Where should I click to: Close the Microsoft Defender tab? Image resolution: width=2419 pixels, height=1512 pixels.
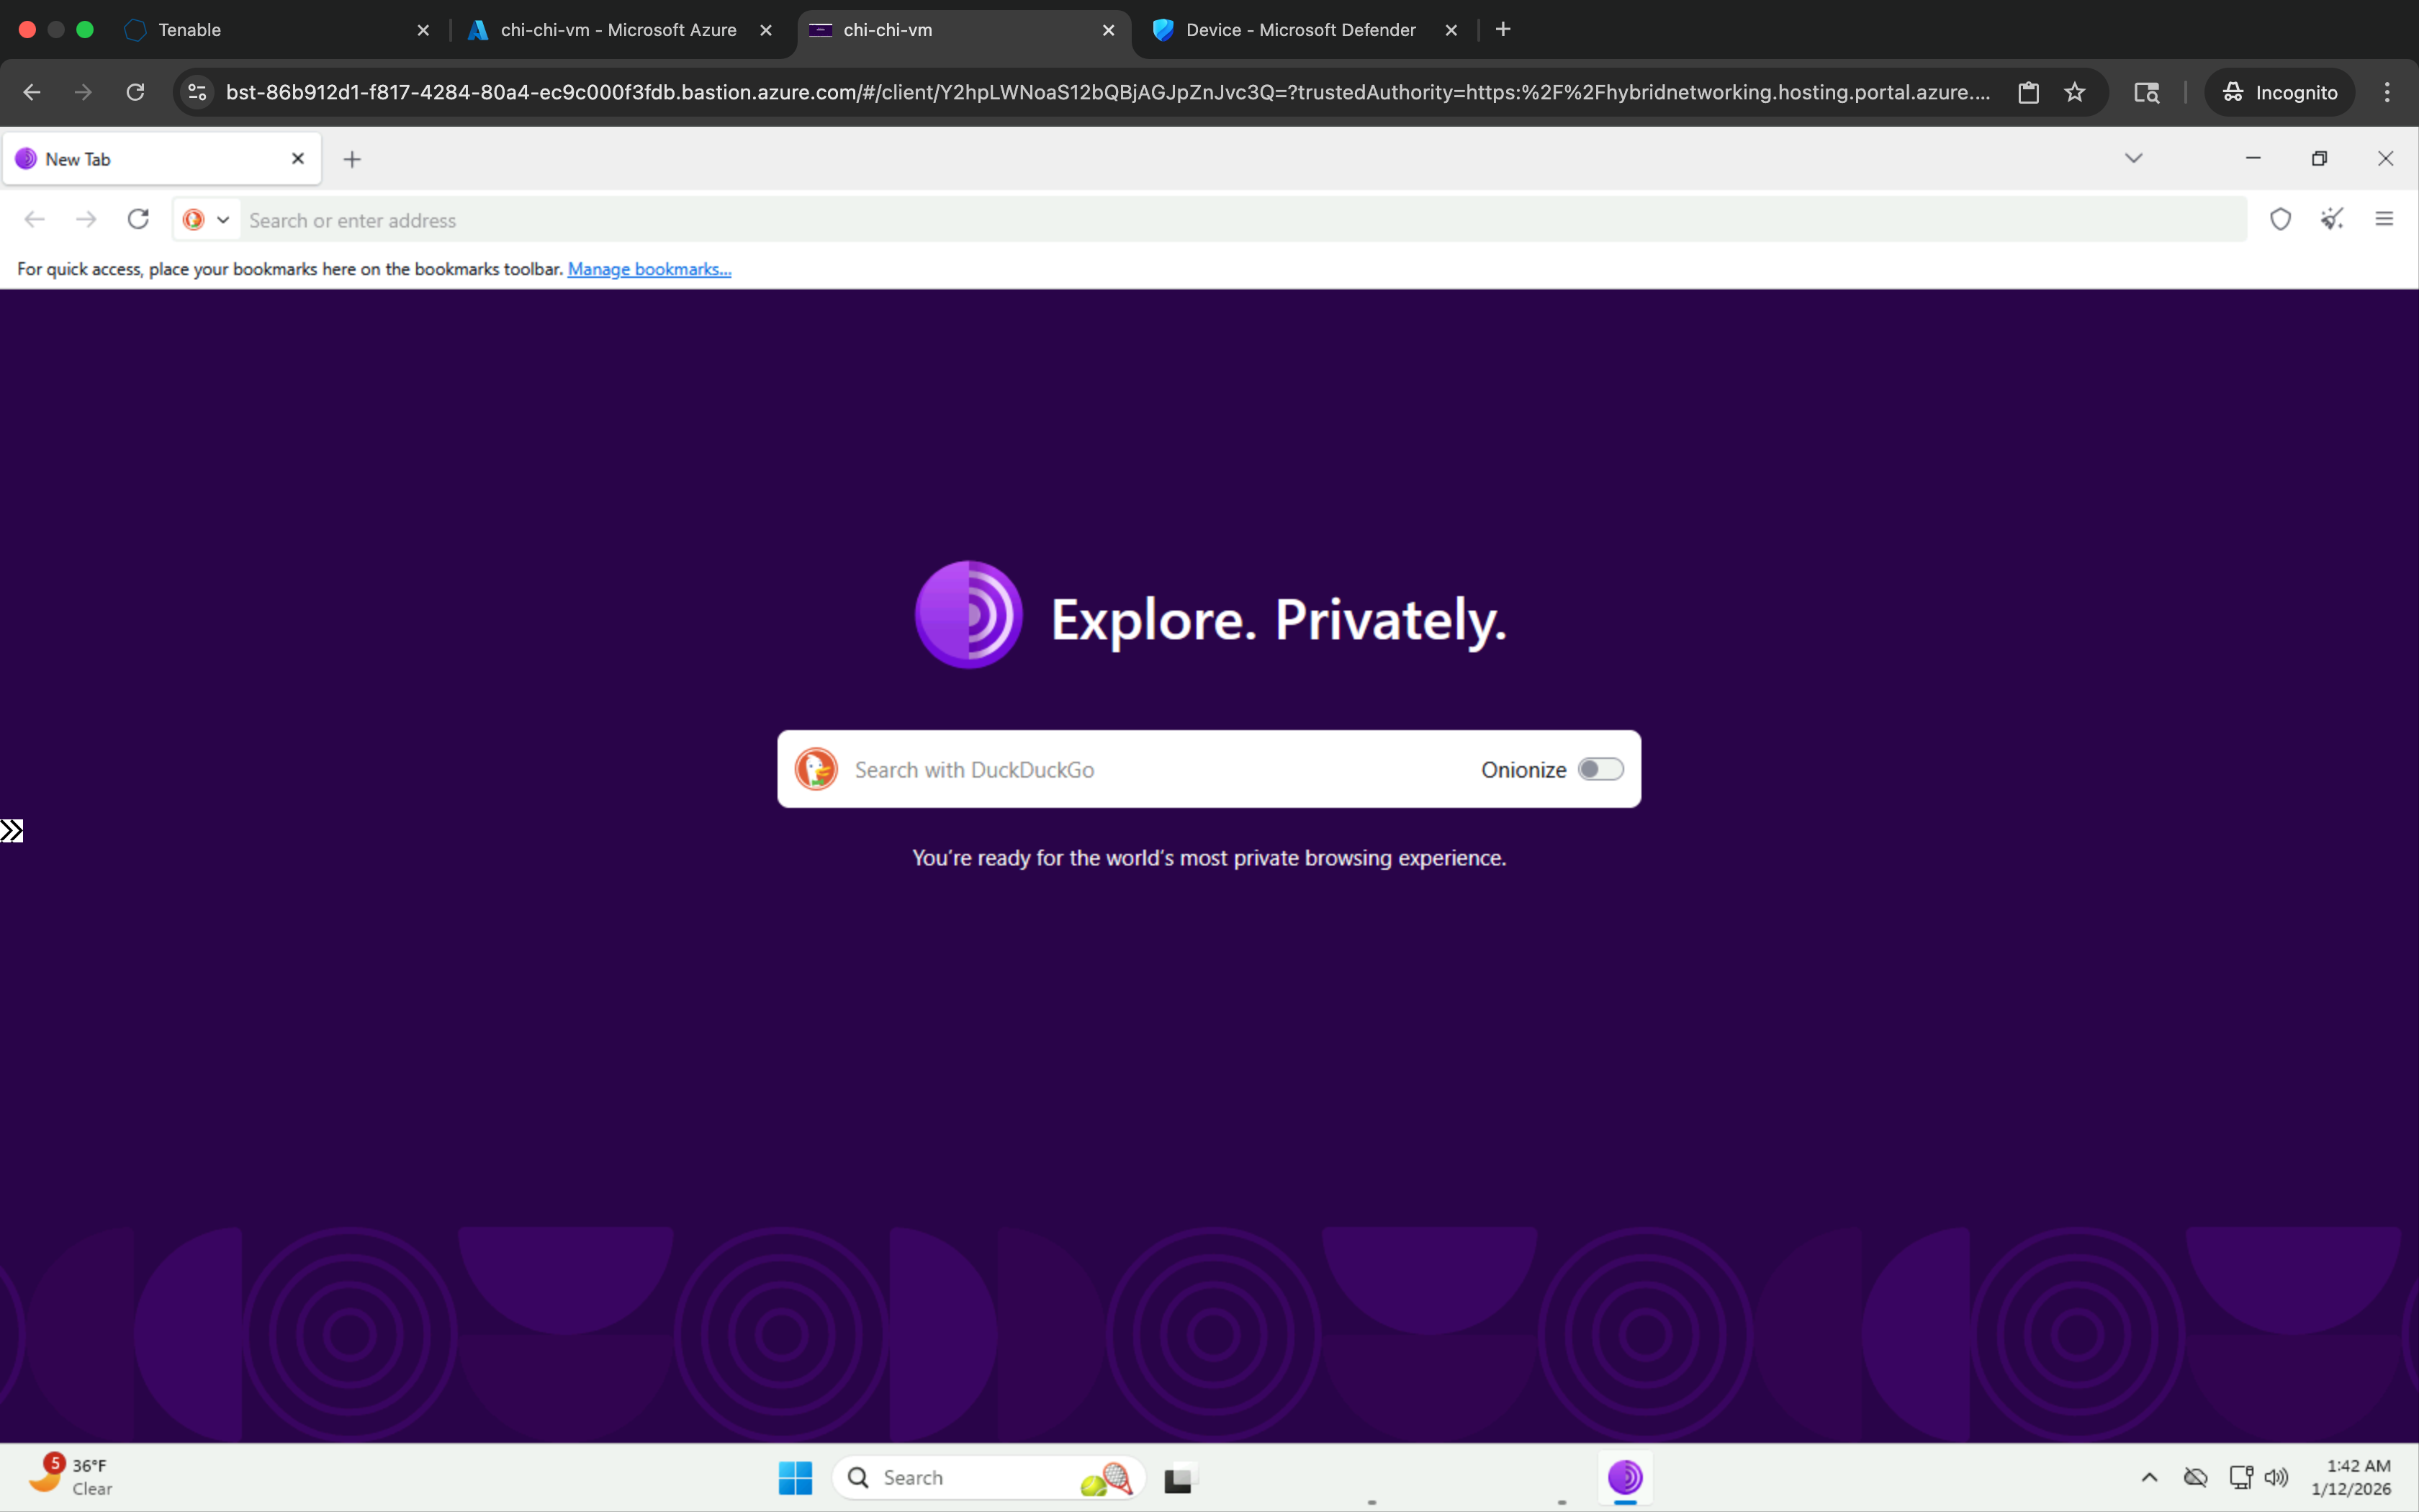click(1451, 30)
